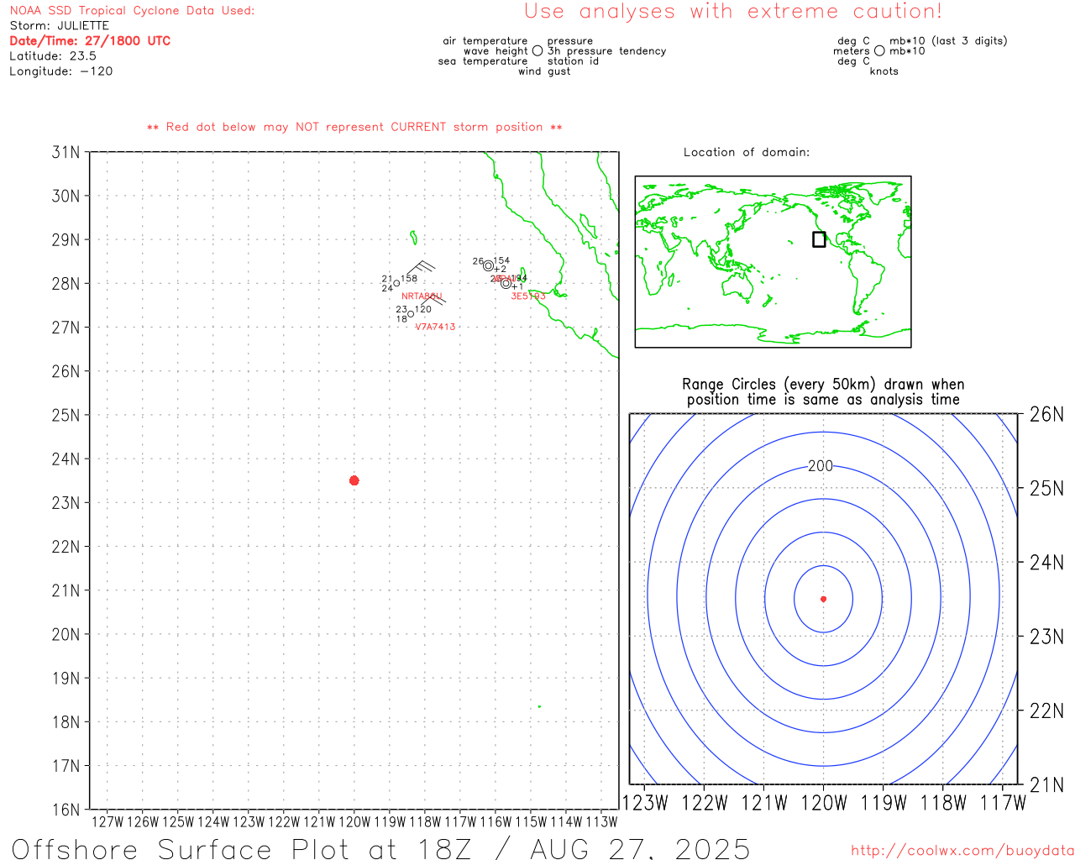Click the legend circle beside 'meters'
Viewport: 1075px width, 860px height.
879,50
